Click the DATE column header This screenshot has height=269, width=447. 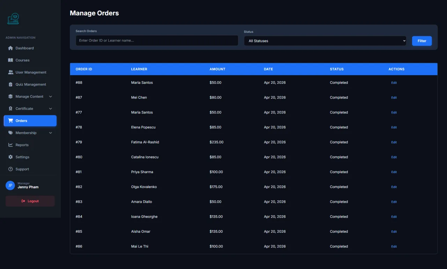tap(268, 69)
